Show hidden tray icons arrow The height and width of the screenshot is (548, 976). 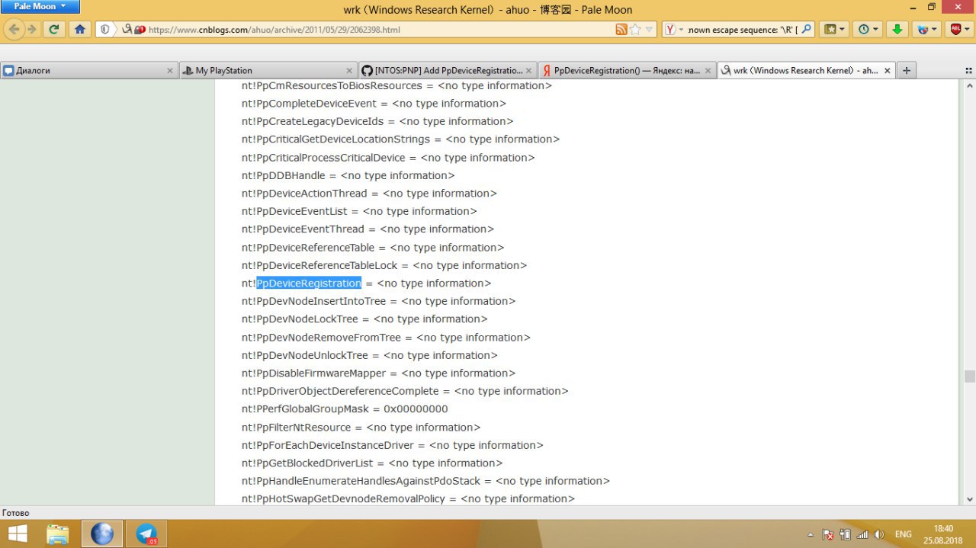pyautogui.click(x=811, y=534)
